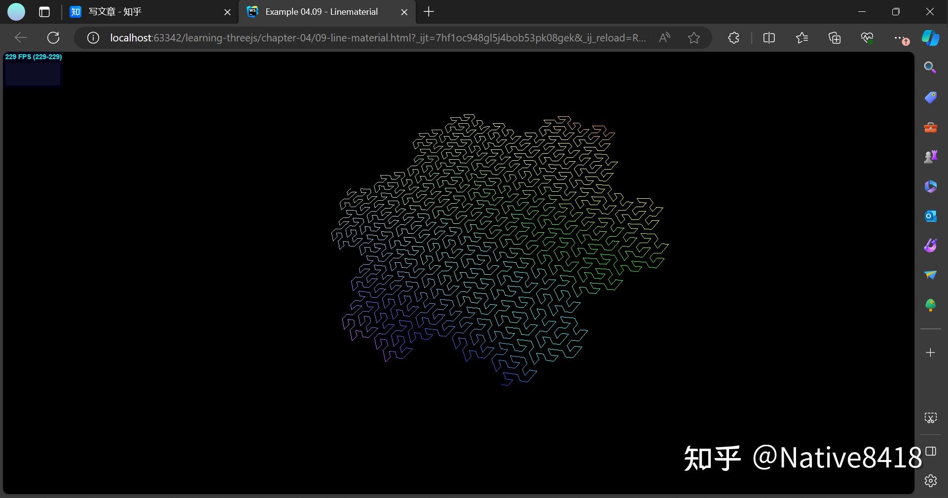Refresh the current page

pos(53,38)
